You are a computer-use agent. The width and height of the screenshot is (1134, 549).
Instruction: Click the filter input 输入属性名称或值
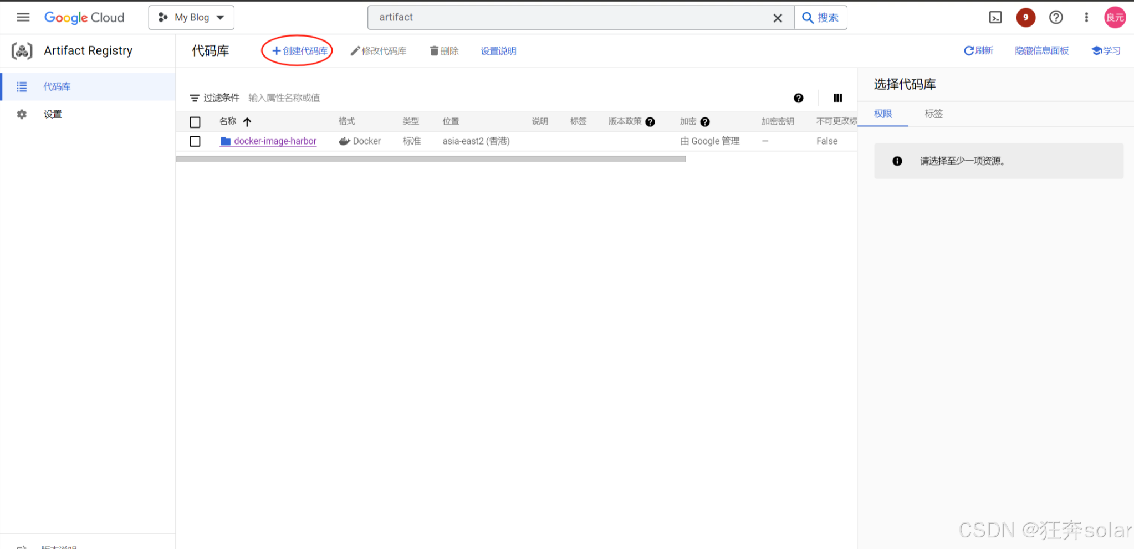(284, 98)
